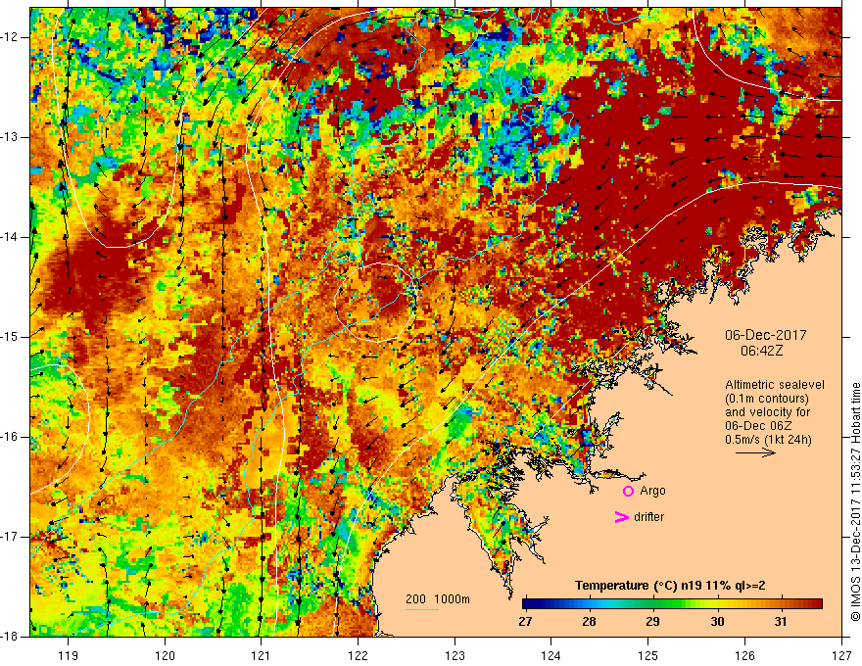Click the 'and velocity for' text line
The height and width of the screenshot is (666, 862).
[x=767, y=412]
